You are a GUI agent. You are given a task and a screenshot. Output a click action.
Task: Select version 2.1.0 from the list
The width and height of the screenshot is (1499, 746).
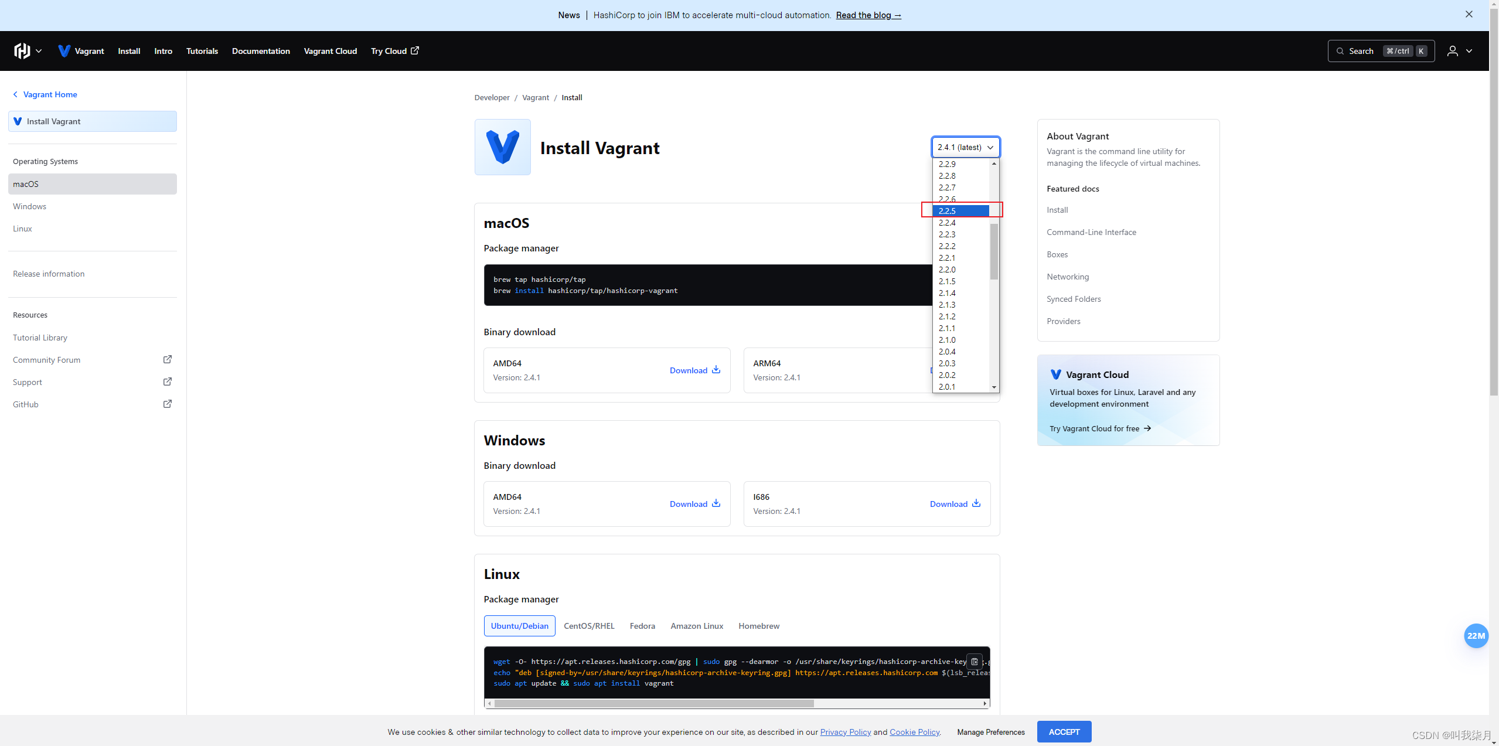[961, 340]
